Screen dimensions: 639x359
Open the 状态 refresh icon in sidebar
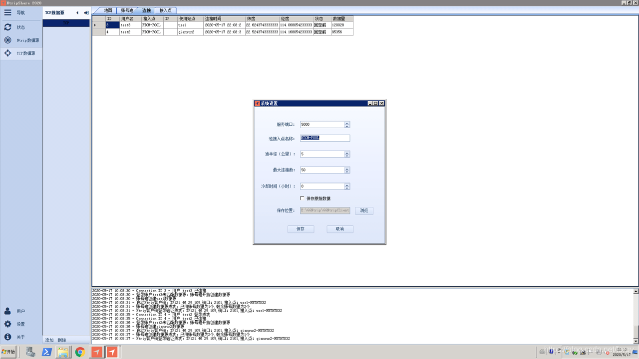pyautogui.click(x=7, y=27)
